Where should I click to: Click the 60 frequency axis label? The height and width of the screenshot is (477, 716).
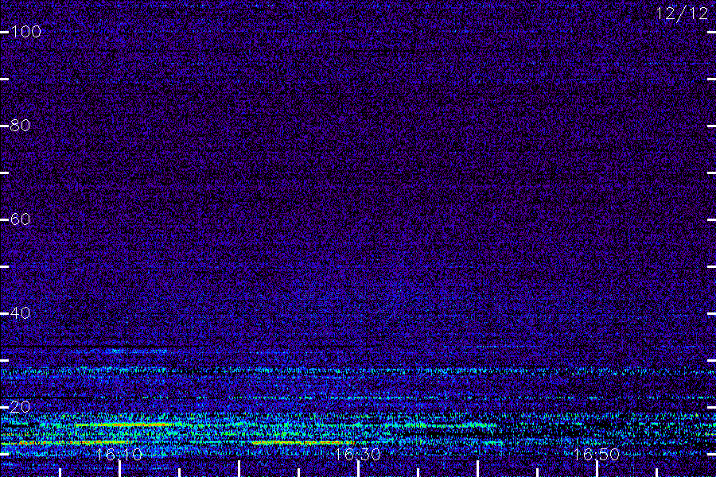click(x=20, y=219)
